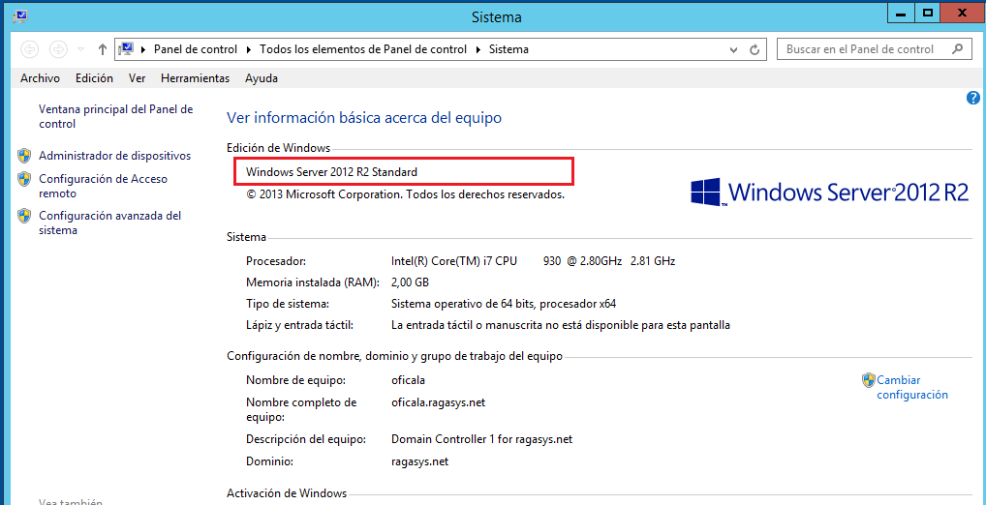Expand arrow before Sistema breadcrumb

click(478, 49)
